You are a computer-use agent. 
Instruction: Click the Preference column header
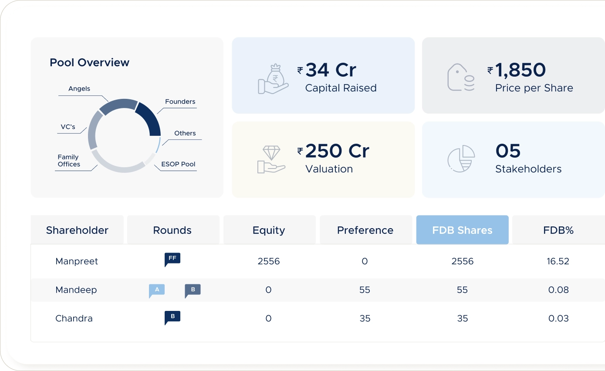tap(365, 230)
